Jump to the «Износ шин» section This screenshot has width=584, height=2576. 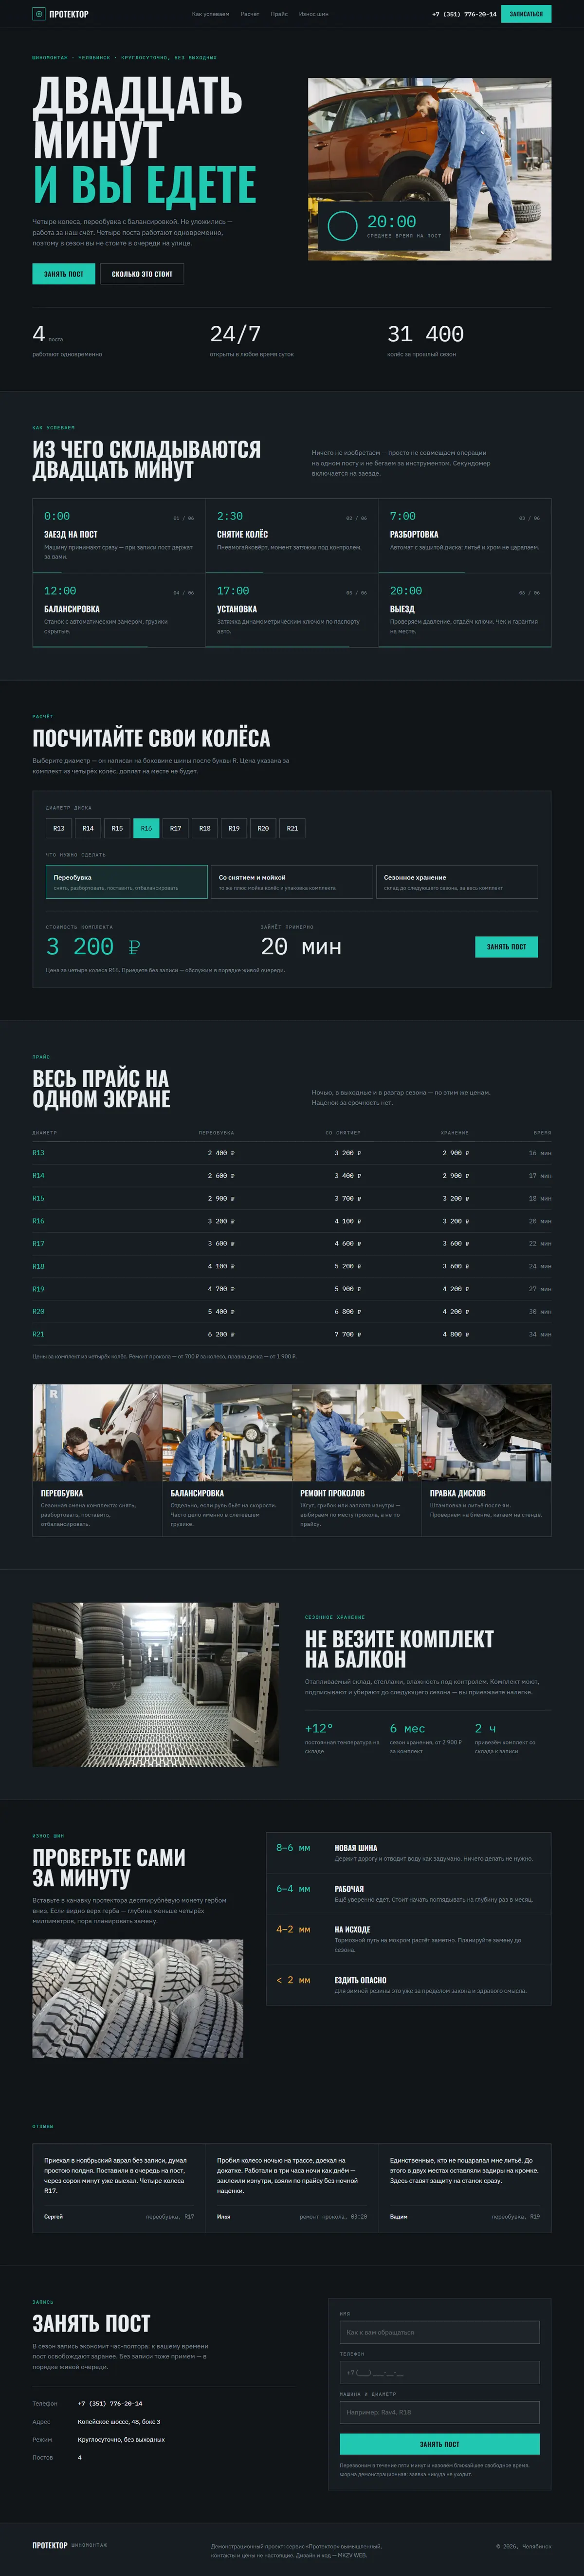pos(313,14)
